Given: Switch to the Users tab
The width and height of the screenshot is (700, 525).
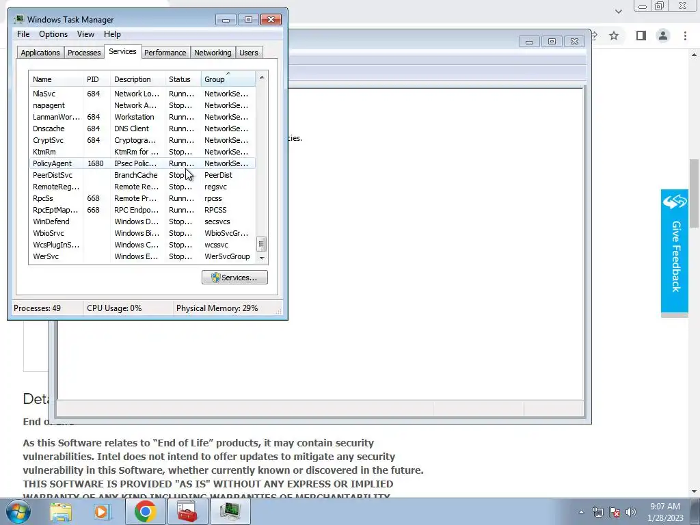Looking at the screenshot, I should [249, 53].
